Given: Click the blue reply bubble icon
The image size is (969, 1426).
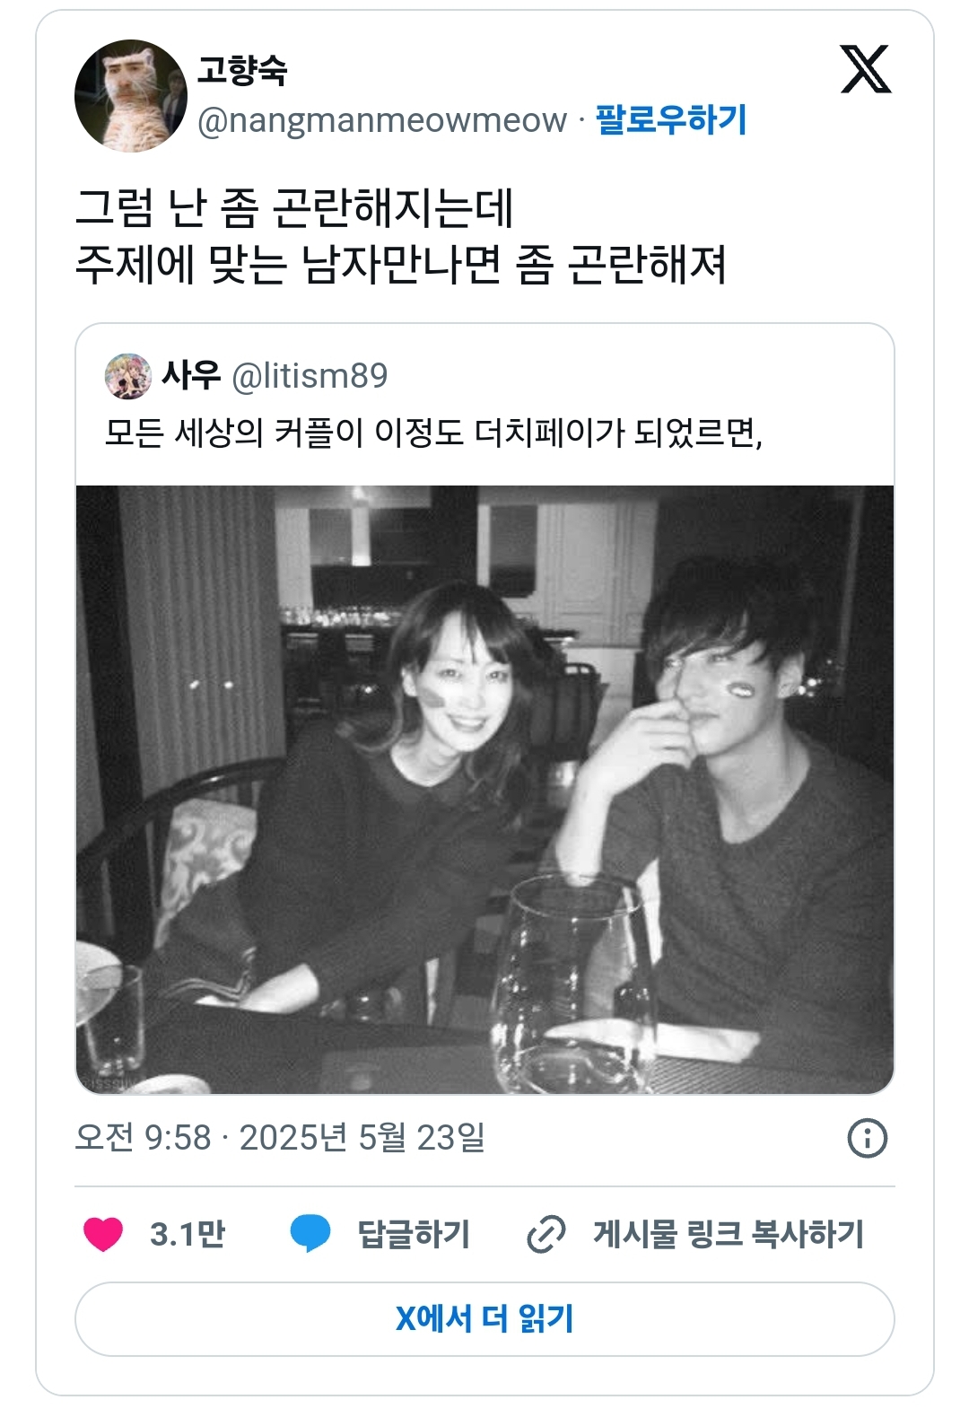Looking at the screenshot, I should (x=310, y=1234).
